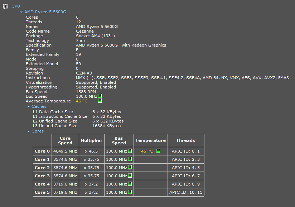Click the green indicator next to Average Temperature
Screen dimensions: 295x207
point(100,101)
